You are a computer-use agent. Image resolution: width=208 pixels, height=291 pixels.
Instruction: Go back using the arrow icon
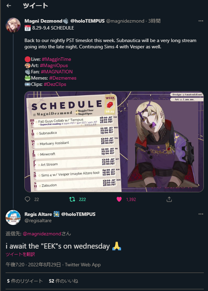click(x=9, y=6)
